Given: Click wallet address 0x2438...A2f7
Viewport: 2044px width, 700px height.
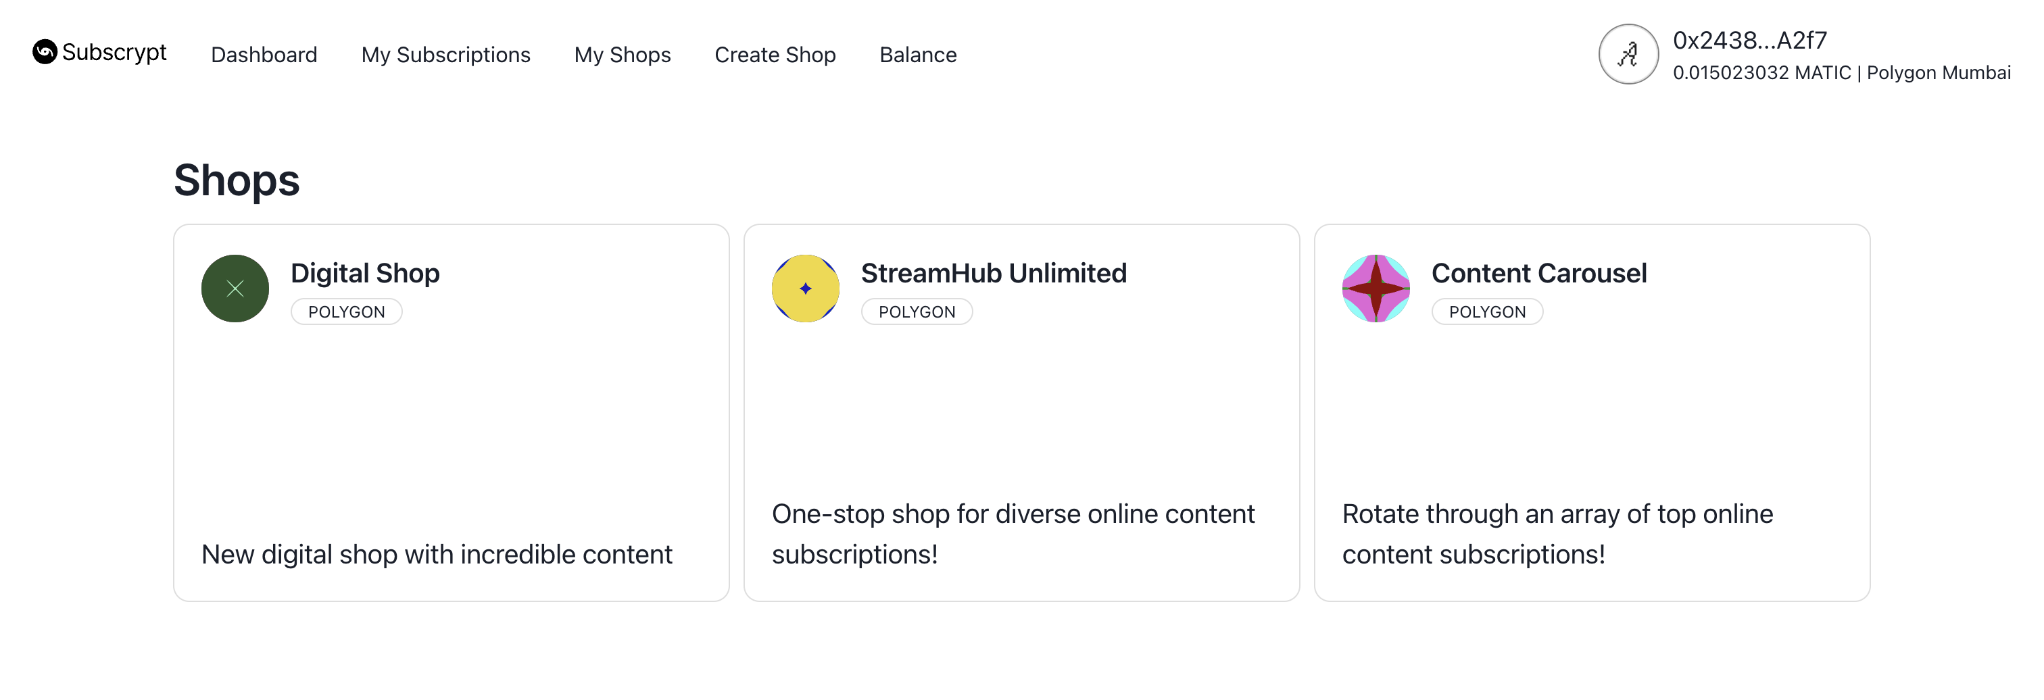Looking at the screenshot, I should pos(1749,40).
